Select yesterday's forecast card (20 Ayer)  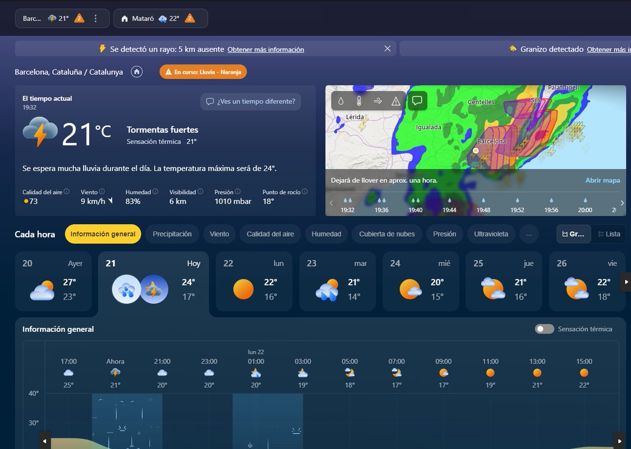(53, 281)
